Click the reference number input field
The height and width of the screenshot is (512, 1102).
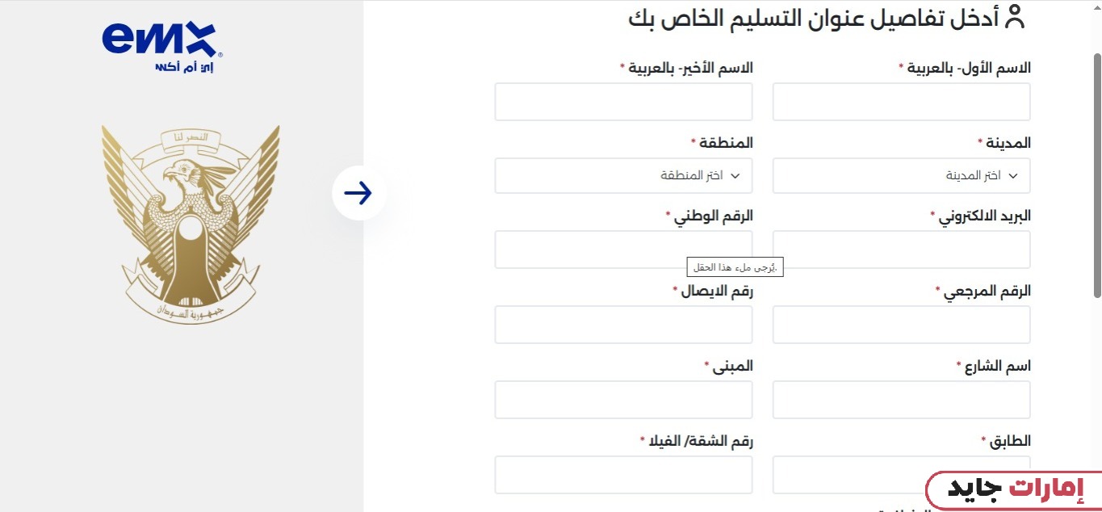click(901, 325)
